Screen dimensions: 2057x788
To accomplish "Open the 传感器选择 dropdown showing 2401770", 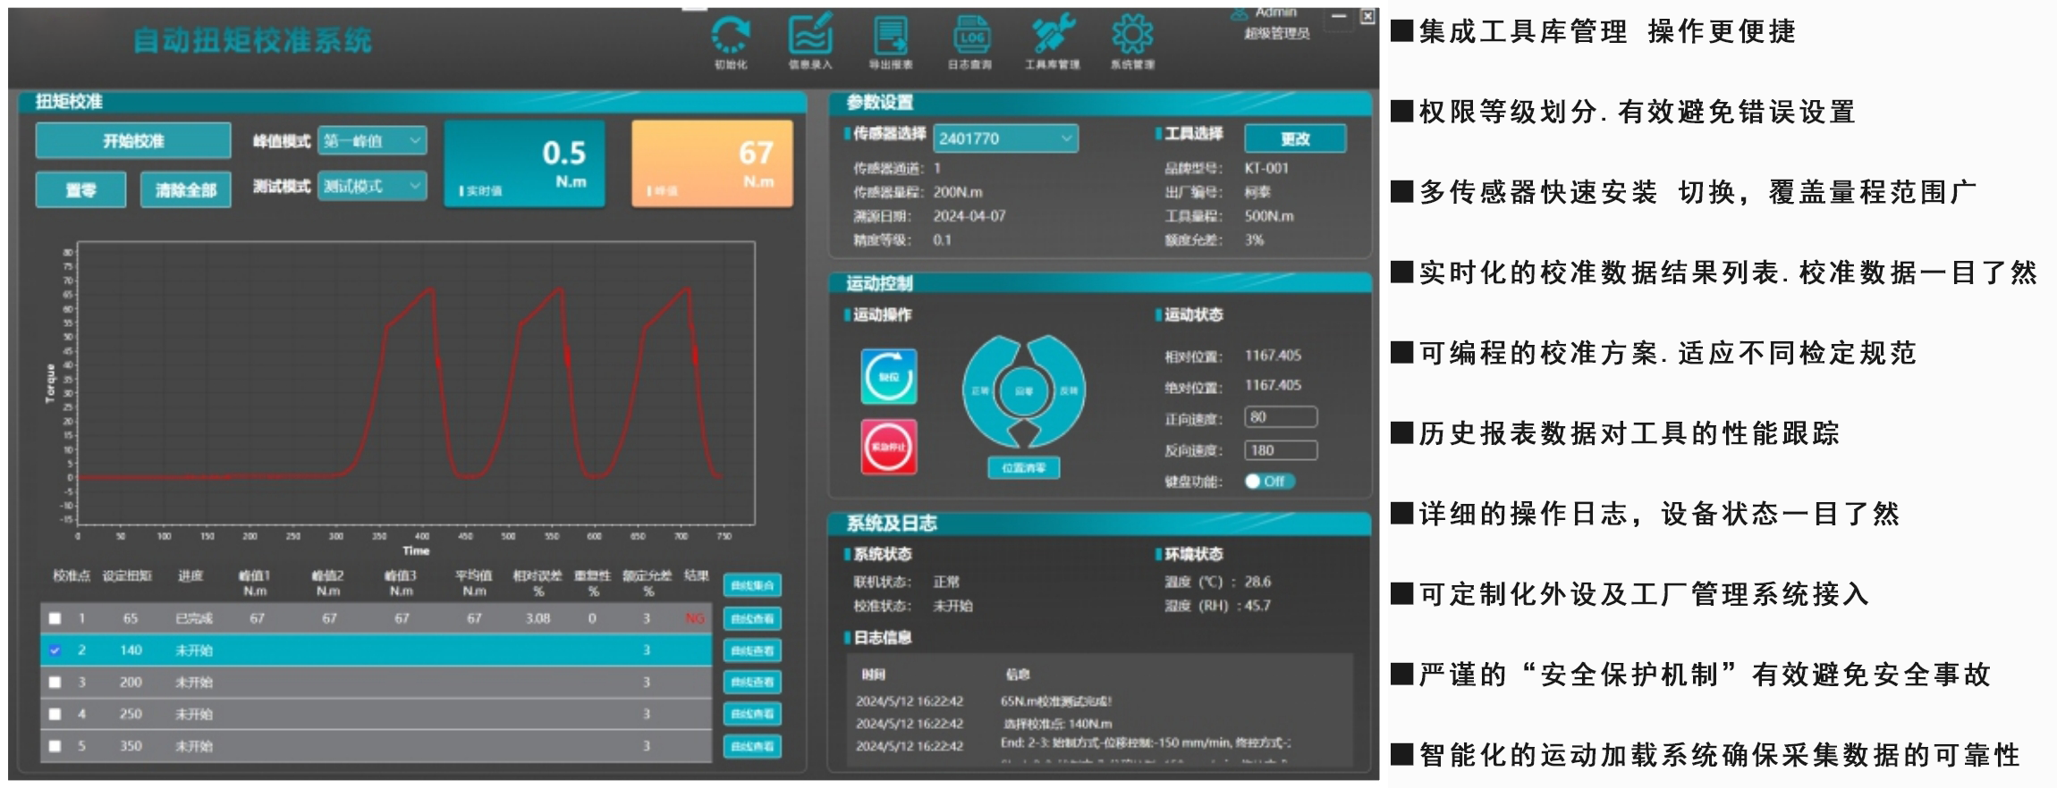I will pos(1006,138).
